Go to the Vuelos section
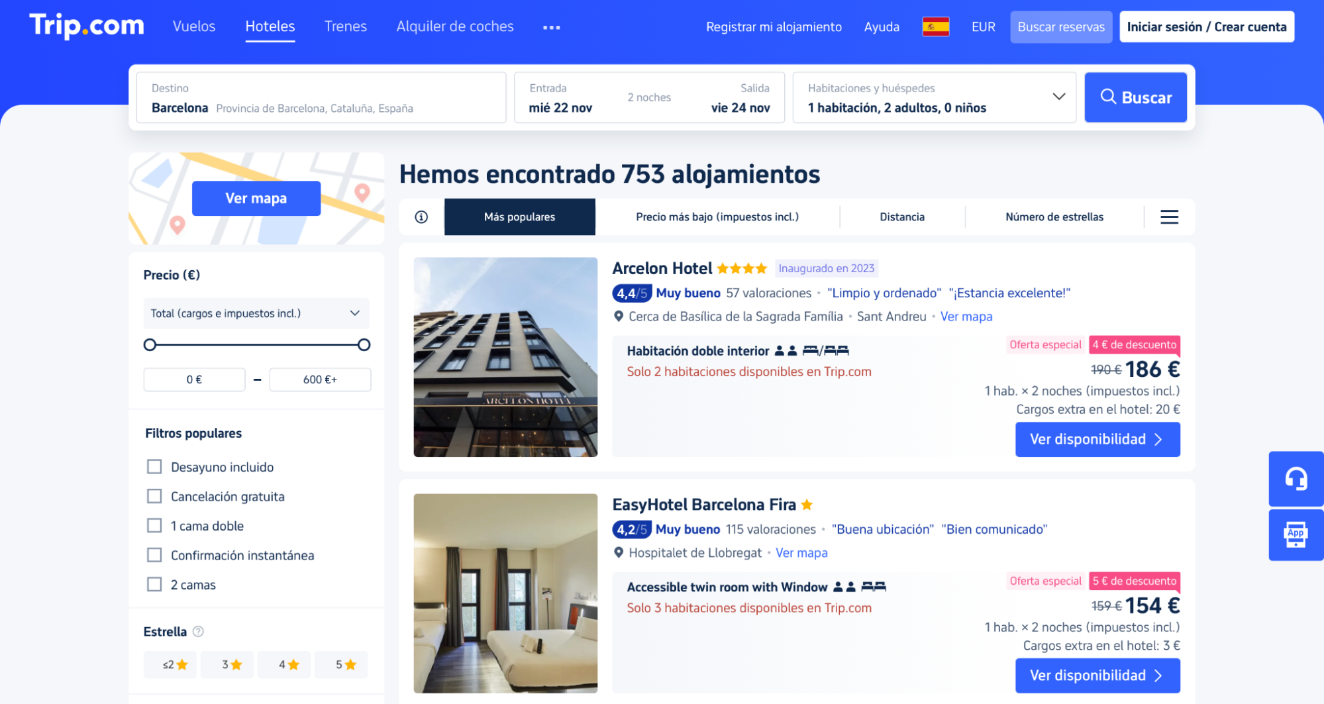The height and width of the screenshot is (704, 1324). (194, 26)
